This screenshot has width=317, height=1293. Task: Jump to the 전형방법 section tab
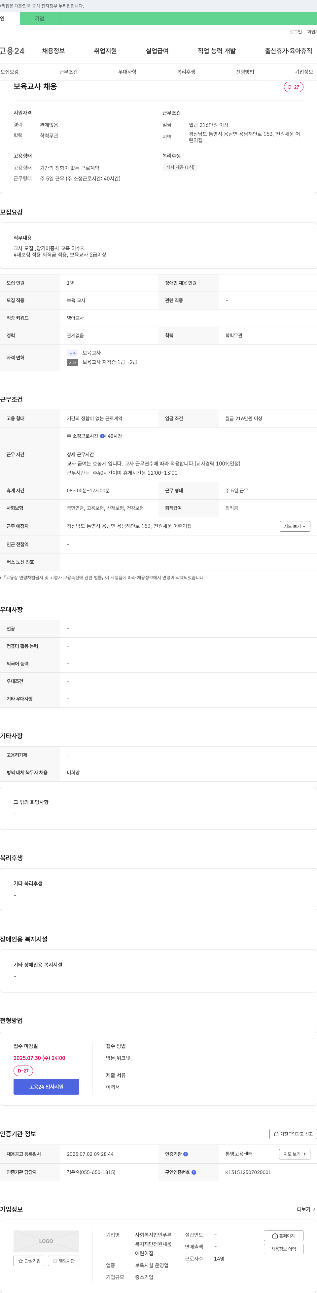[x=245, y=72]
